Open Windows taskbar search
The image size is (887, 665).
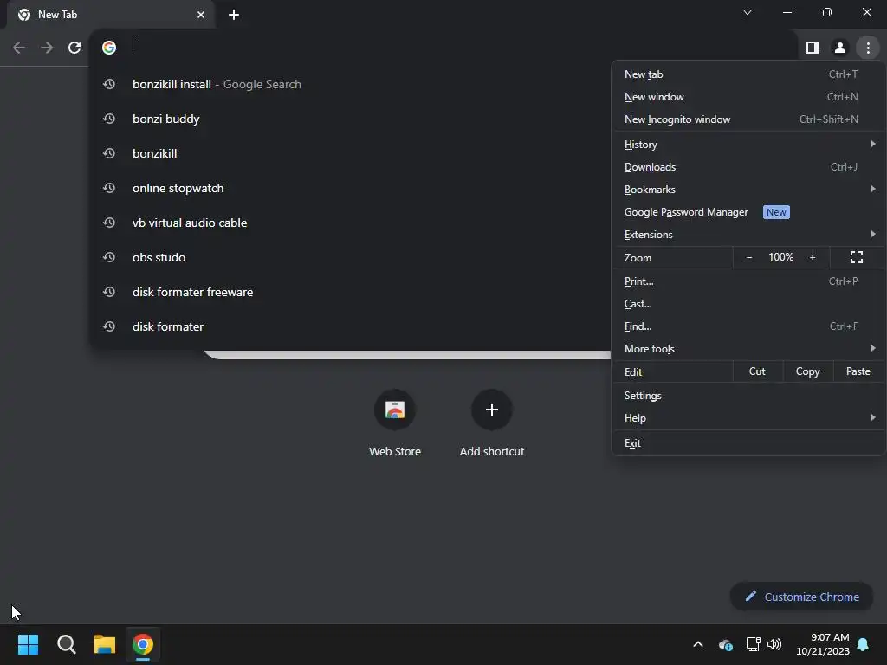pyautogui.click(x=66, y=644)
